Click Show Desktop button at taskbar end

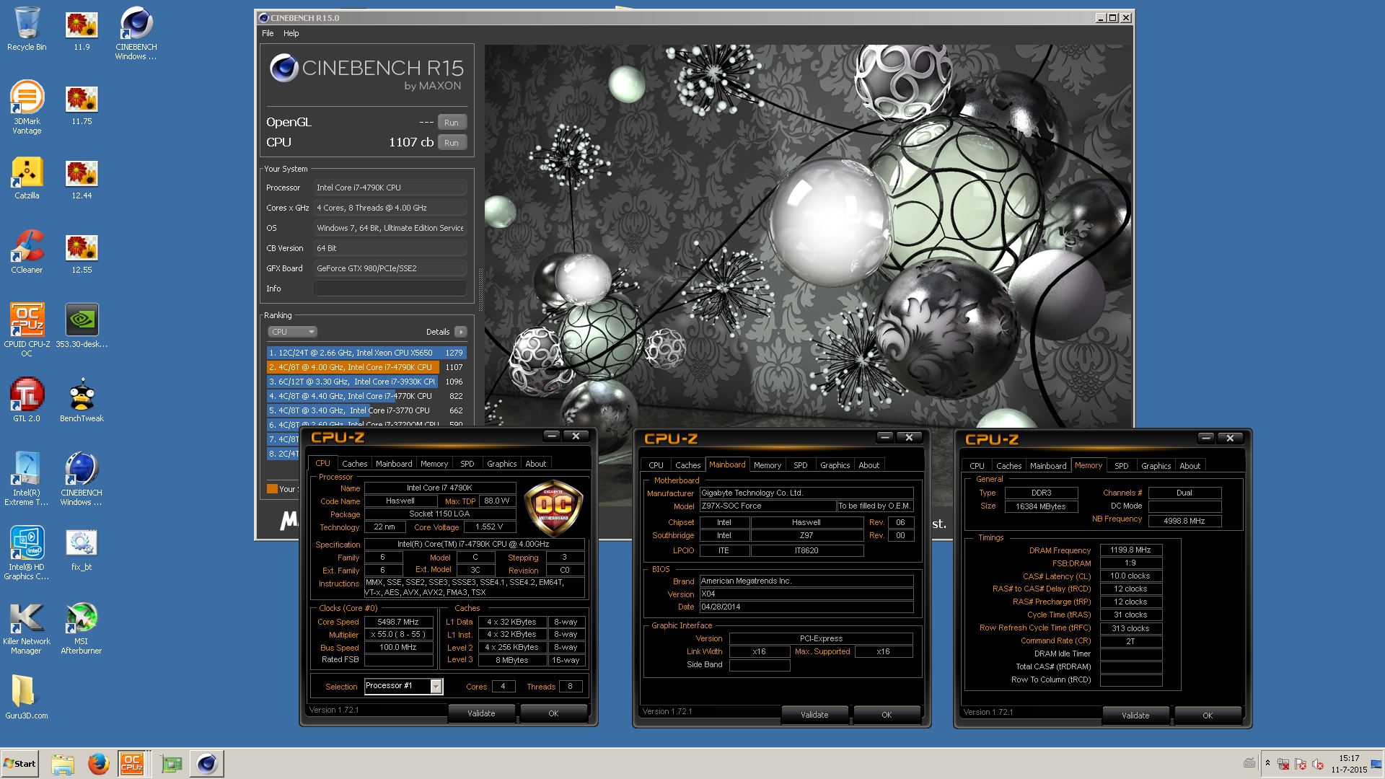point(1376,763)
